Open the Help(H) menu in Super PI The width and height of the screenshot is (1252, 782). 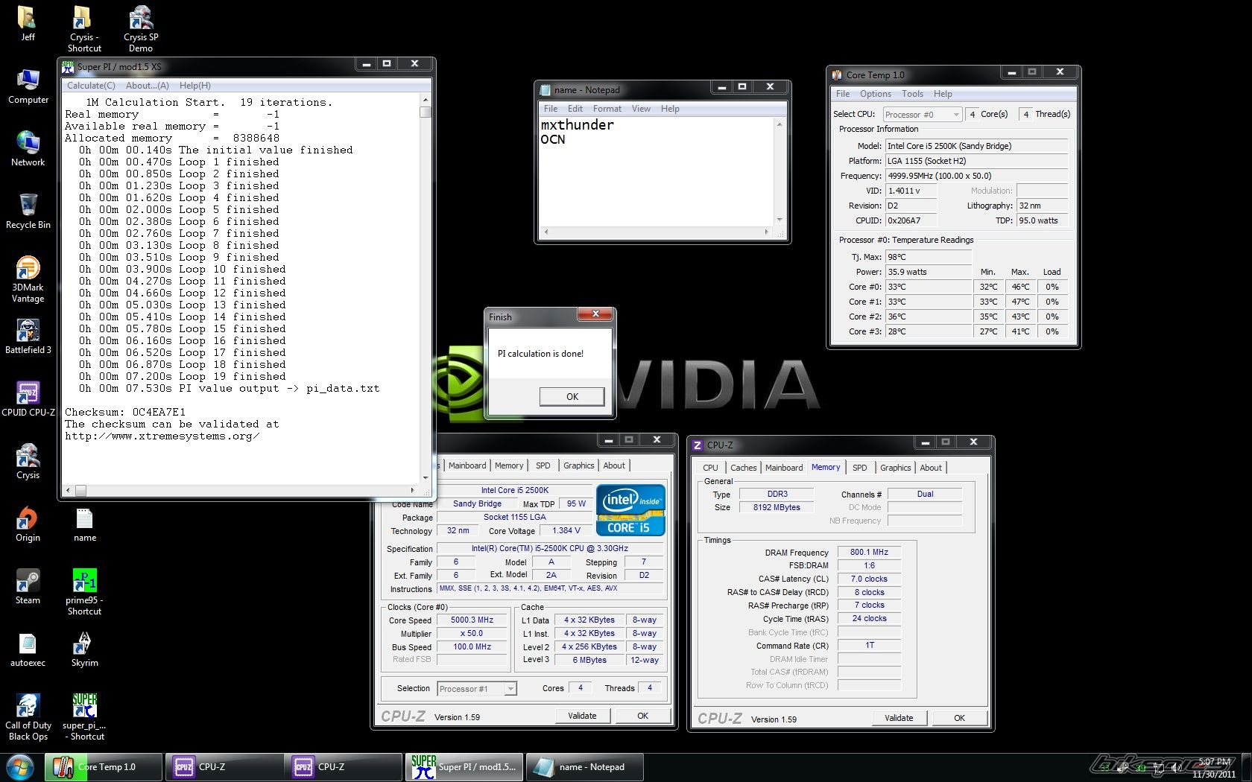195,86
